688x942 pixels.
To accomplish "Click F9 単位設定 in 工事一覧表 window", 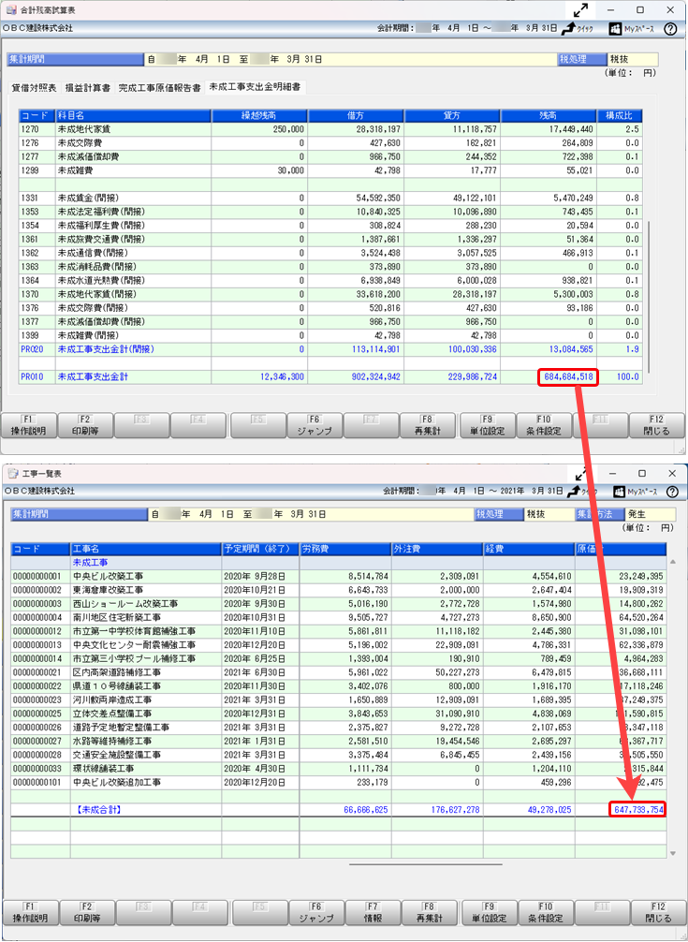I will 490,913.
